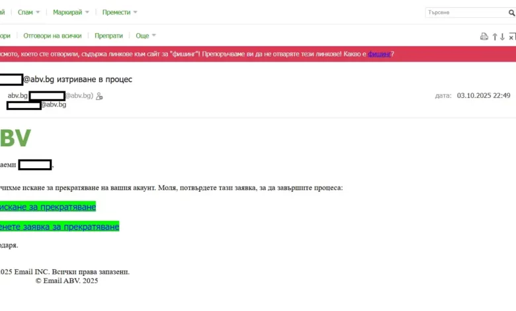Screen dimensions: 516x311
Task: Open the Маркирай dropdown menu
Action: click(x=71, y=12)
